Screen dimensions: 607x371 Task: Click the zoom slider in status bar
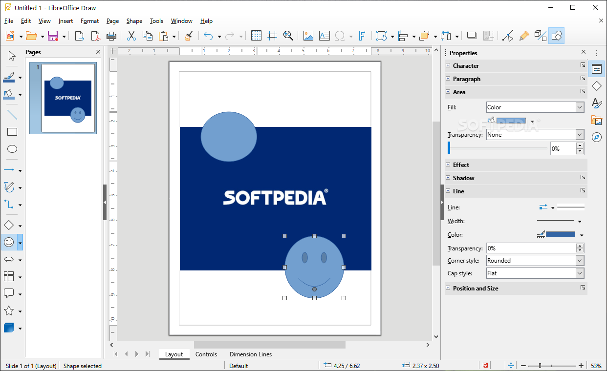tap(552, 366)
